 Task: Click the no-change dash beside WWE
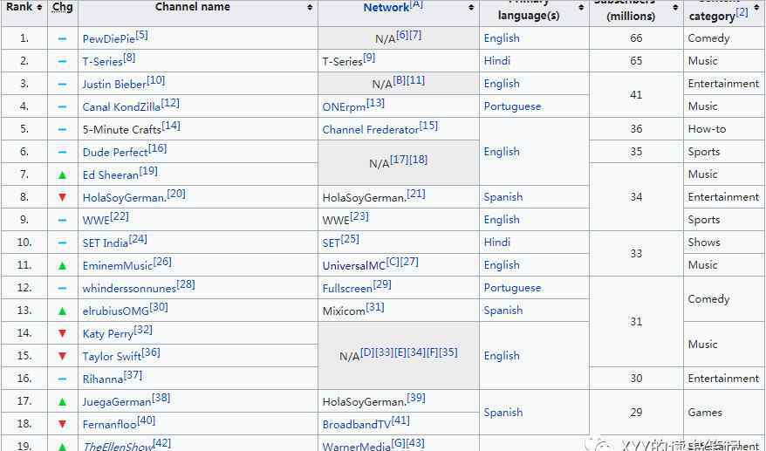click(x=62, y=221)
